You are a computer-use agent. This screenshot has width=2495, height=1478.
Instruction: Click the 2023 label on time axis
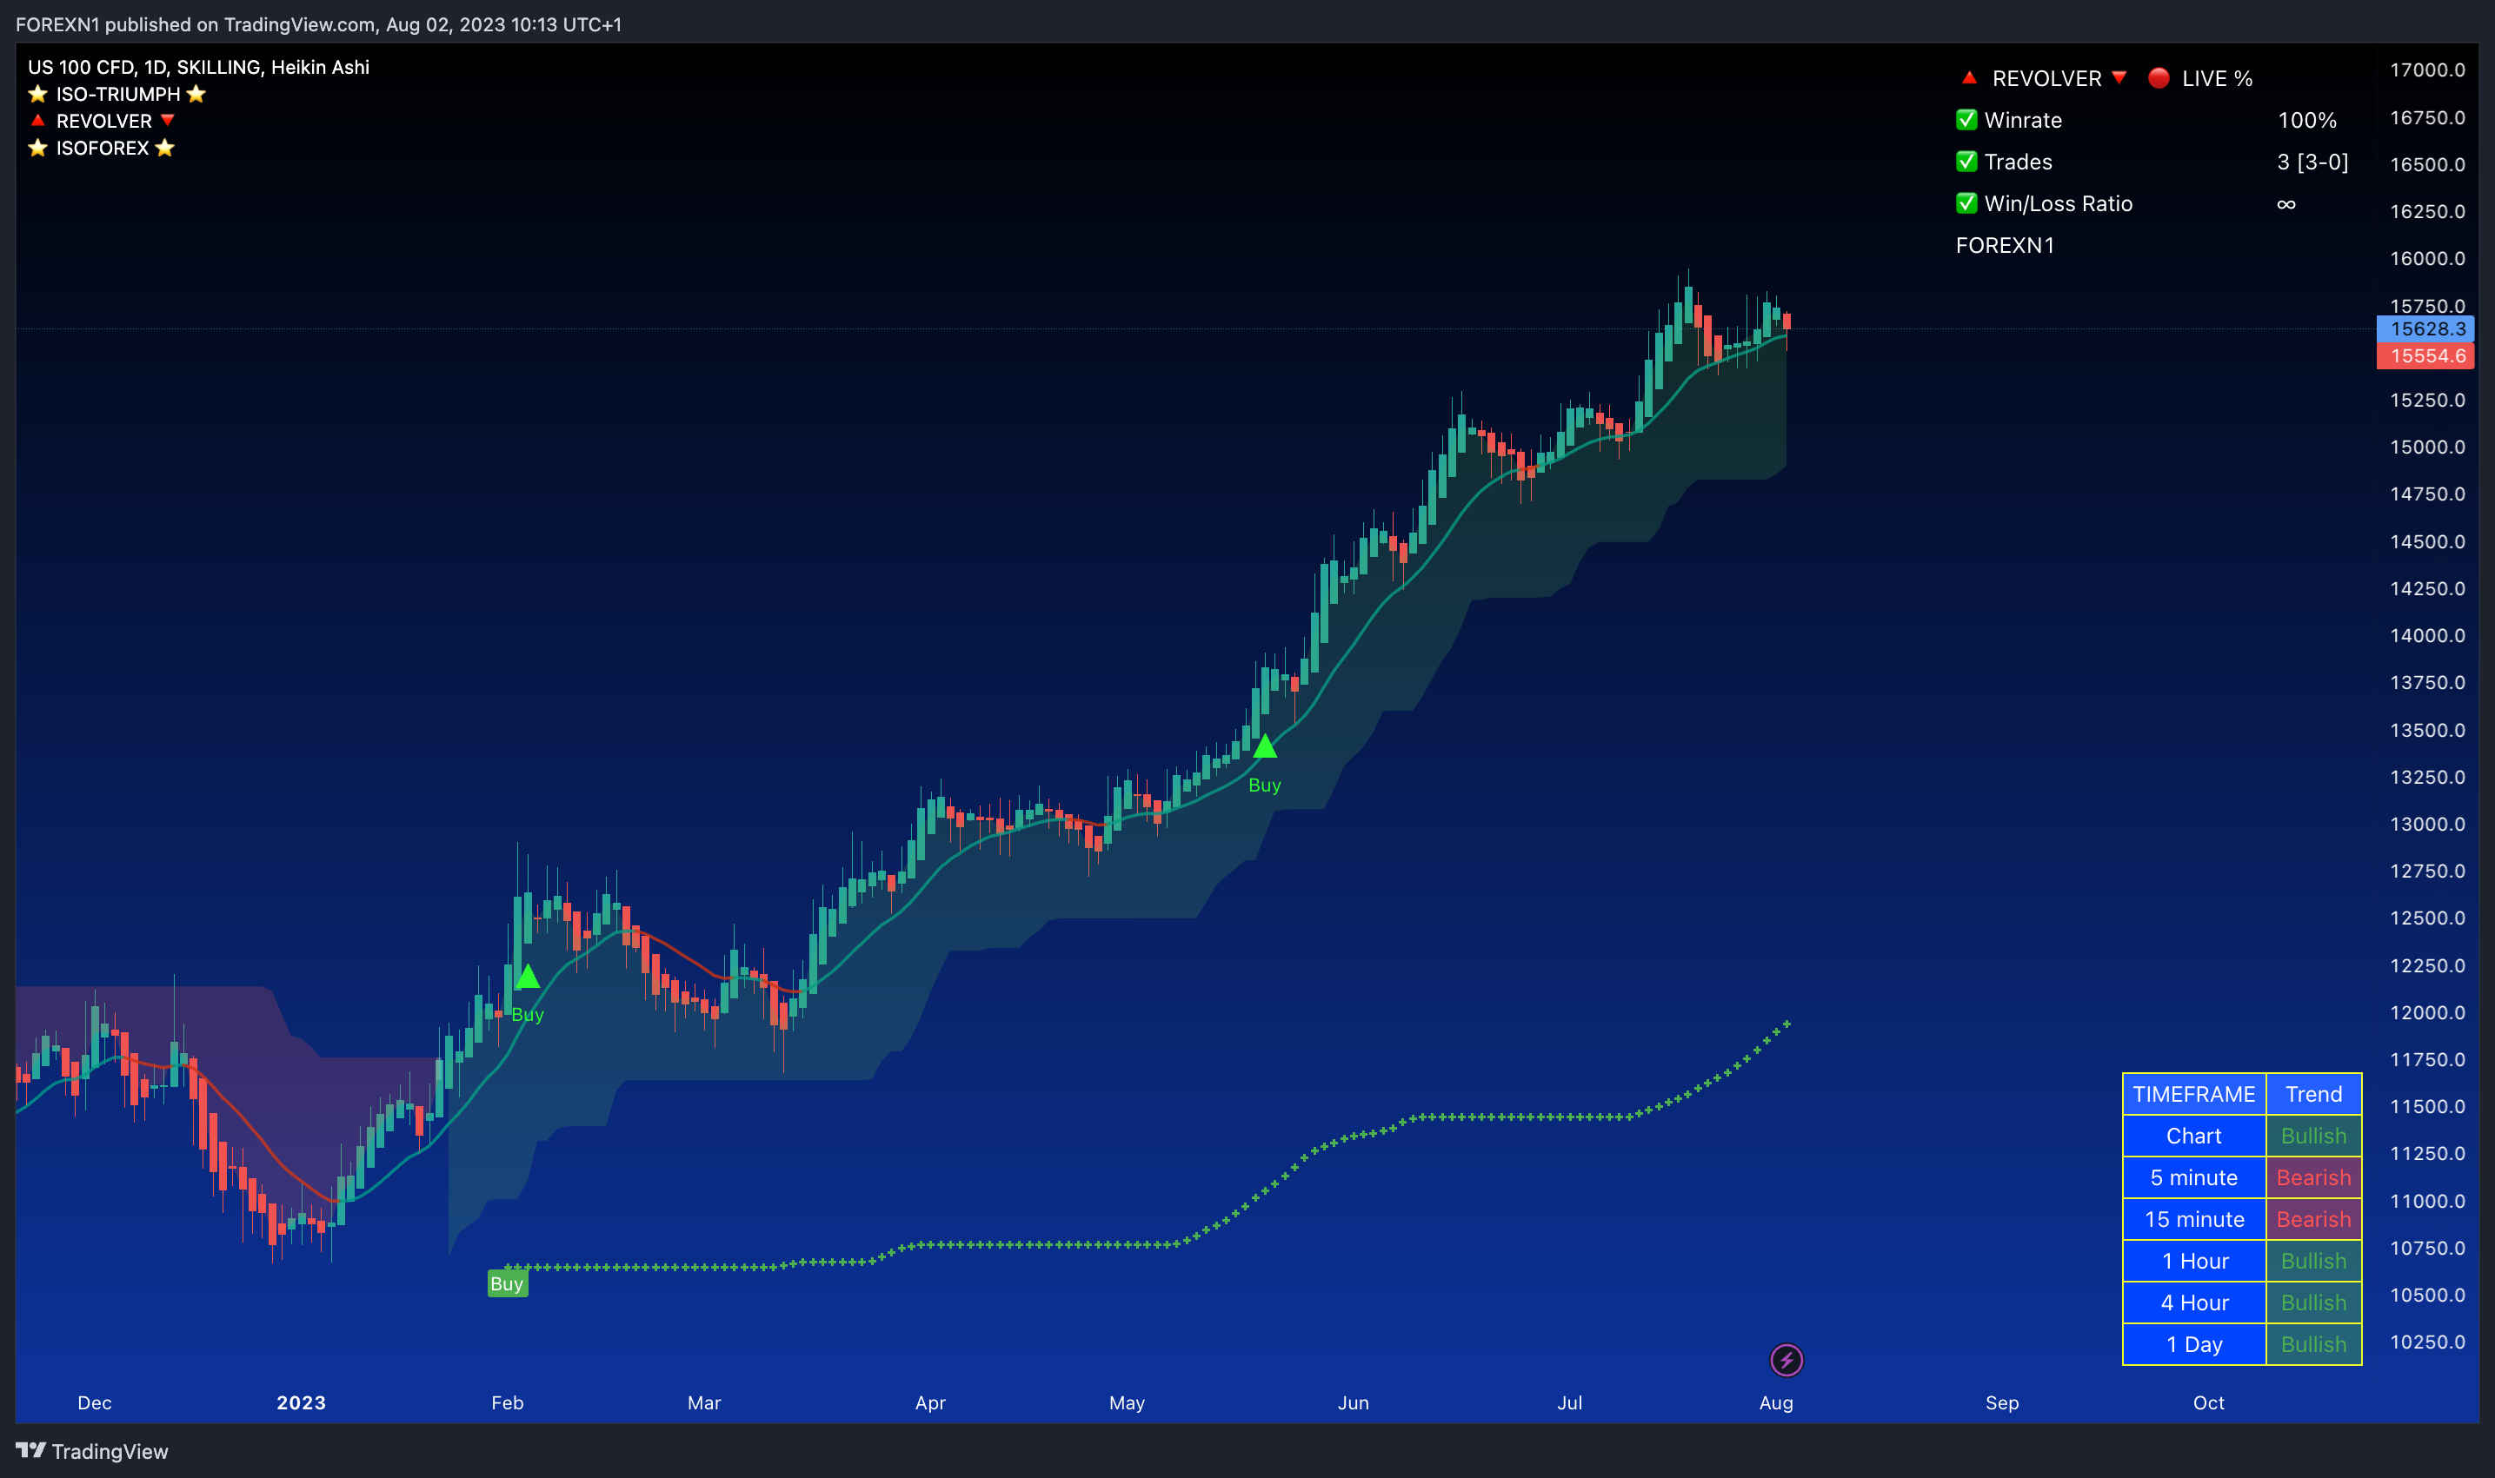click(x=301, y=1402)
